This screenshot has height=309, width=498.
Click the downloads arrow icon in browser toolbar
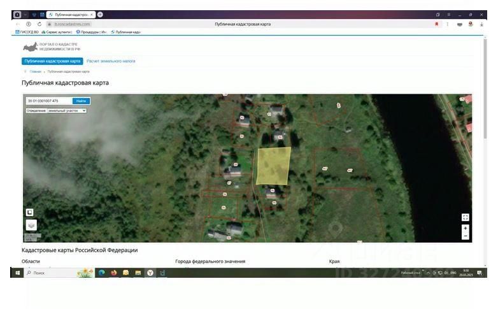481,24
